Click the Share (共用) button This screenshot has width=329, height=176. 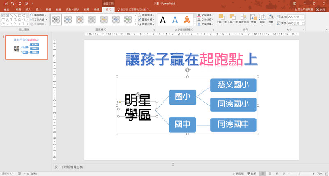(320, 9)
